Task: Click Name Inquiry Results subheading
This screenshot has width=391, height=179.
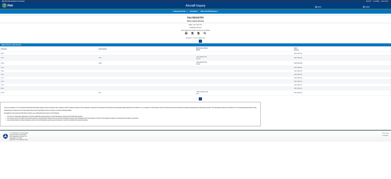Action: tap(196, 21)
